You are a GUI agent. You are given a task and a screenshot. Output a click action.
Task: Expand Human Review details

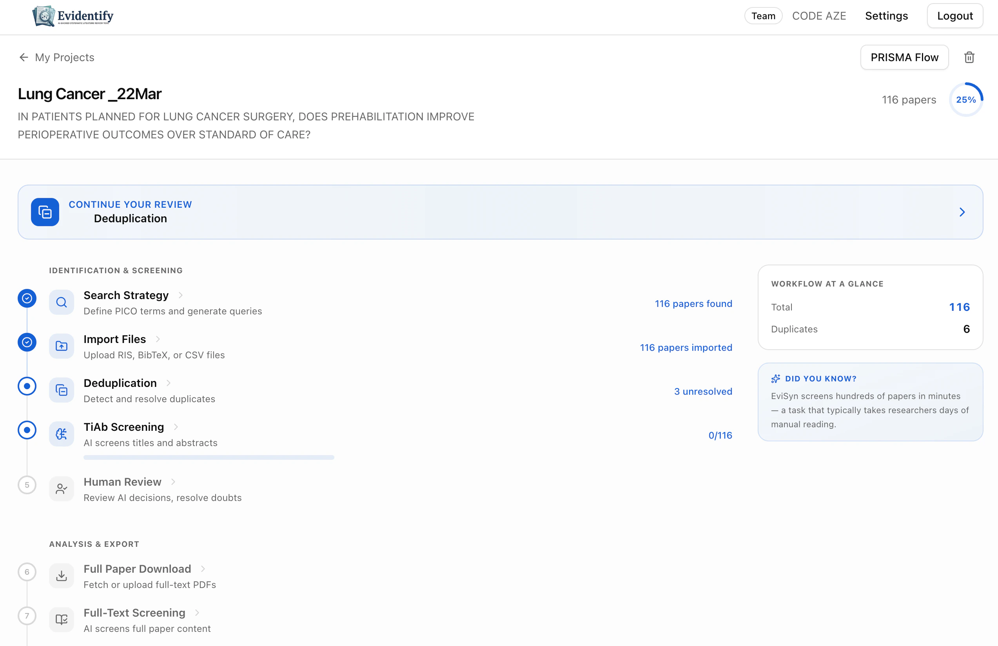pyautogui.click(x=174, y=481)
